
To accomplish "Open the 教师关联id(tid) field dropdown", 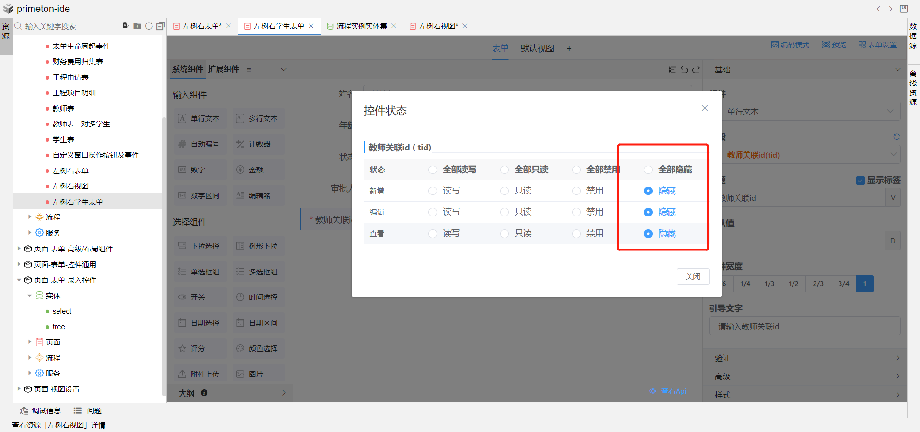I will [x=810, y=155].
